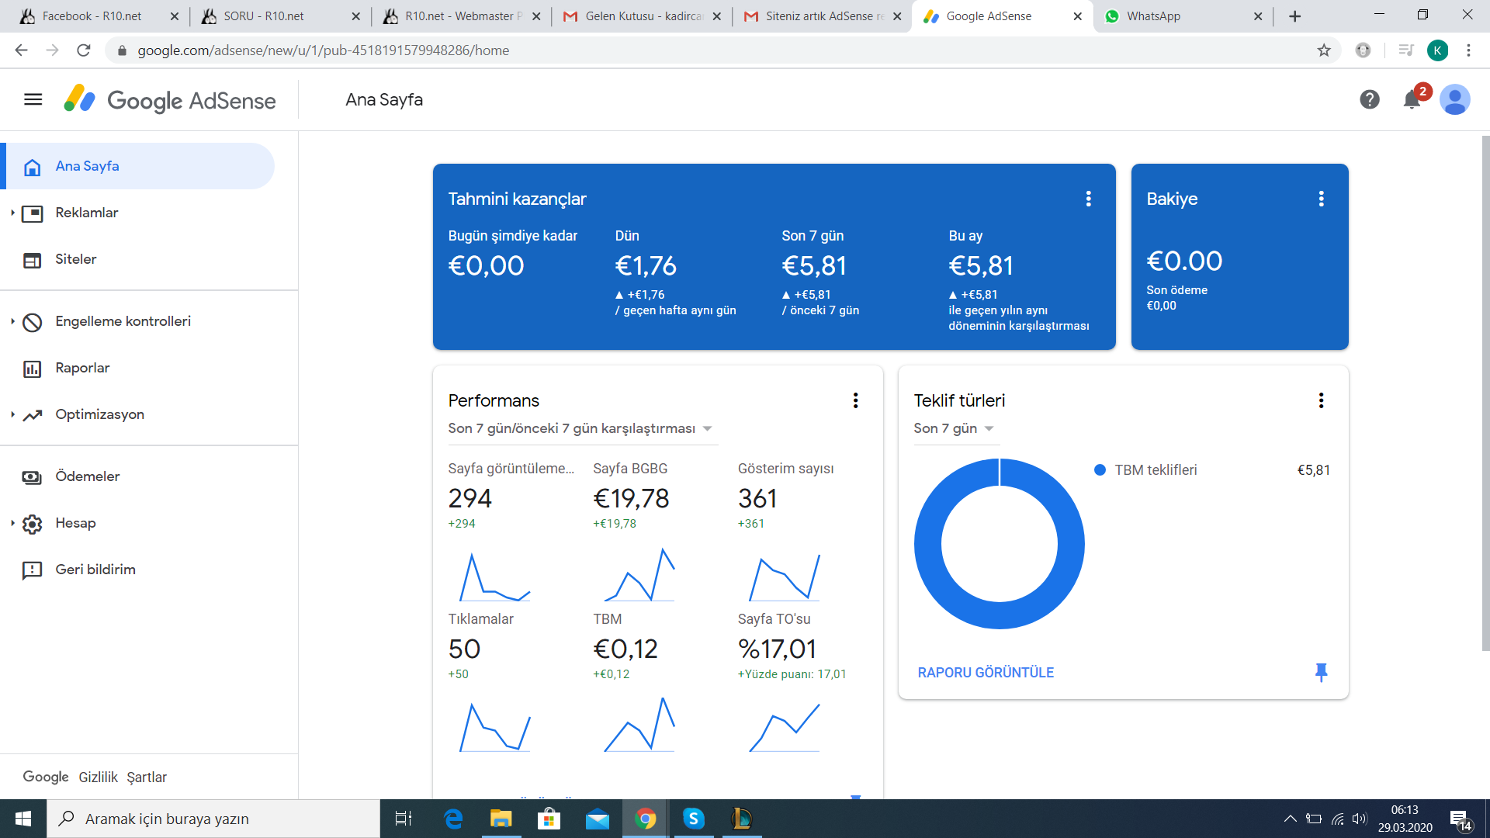
Task: Open Chrome menu three dots
Action: [1468, 50]
